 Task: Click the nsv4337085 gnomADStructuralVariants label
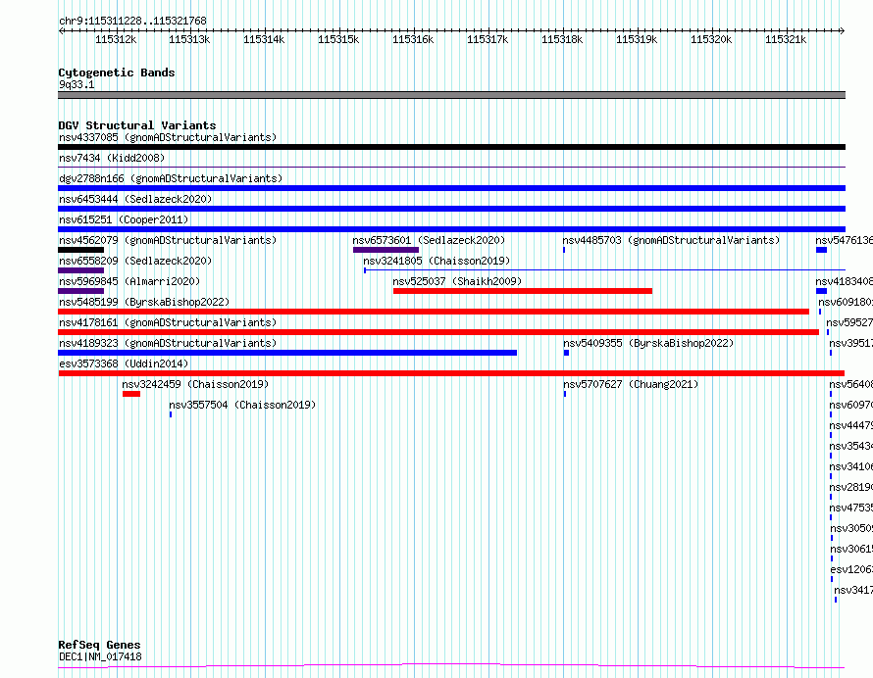click(168, 137)
